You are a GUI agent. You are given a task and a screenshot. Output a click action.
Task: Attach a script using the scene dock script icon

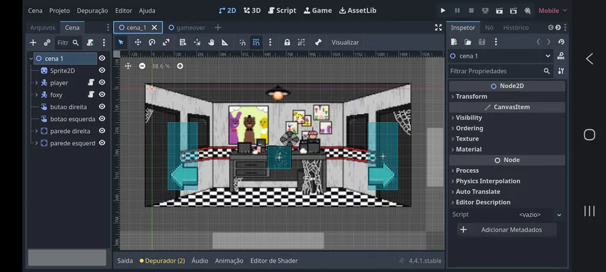click(90, 43)
